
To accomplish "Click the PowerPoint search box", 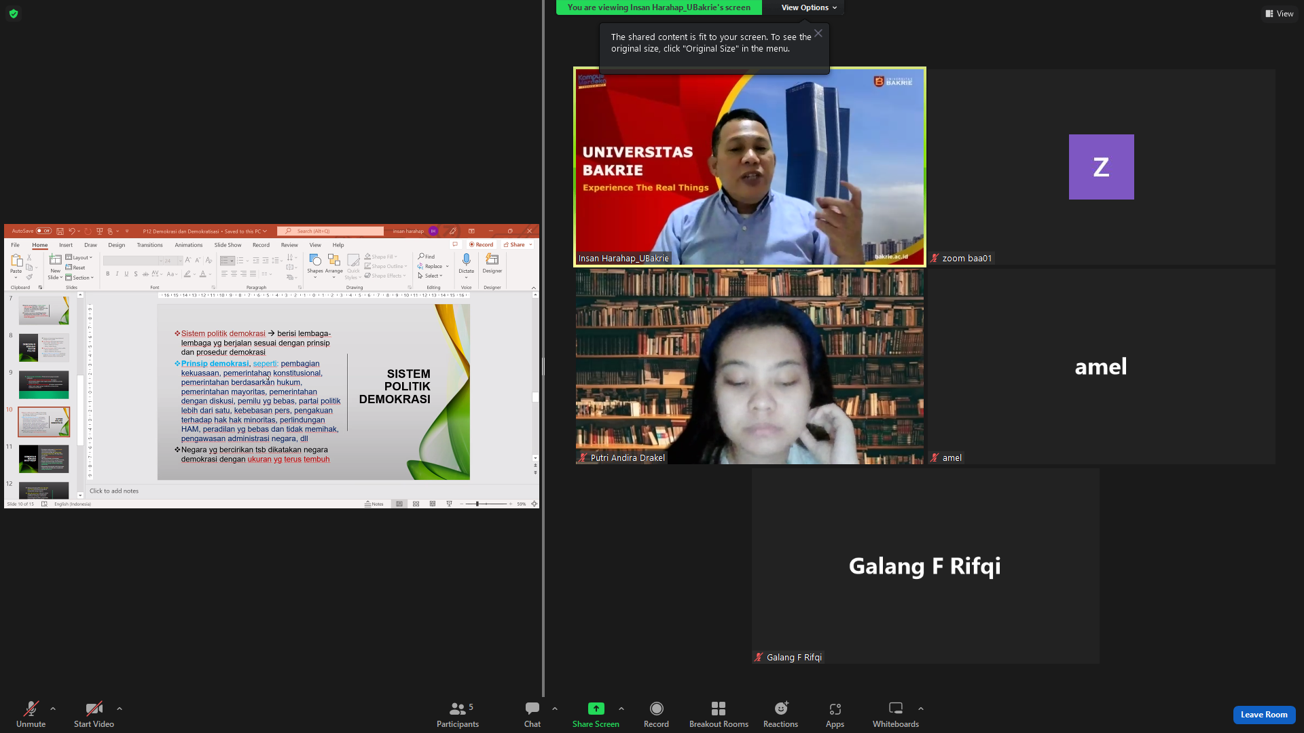I will pyautogui.click(x=331, y=231).
